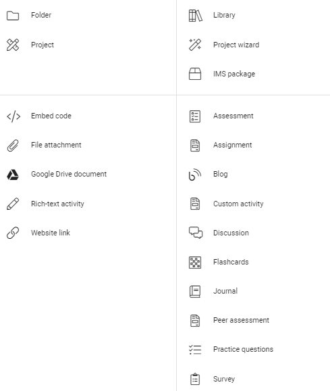Viewport: 330px width, 391px height.
Task: Create a new Assignment
Action: tap(233, 145)
